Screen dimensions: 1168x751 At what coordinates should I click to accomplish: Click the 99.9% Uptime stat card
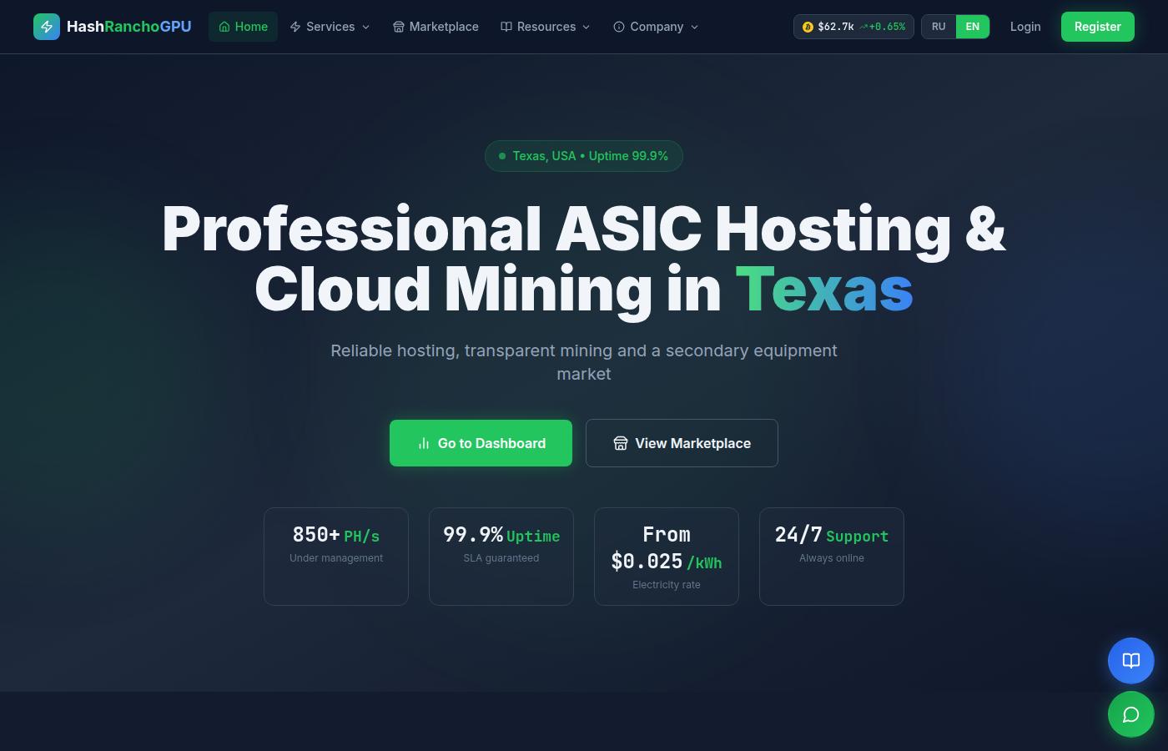pos(501,557)
